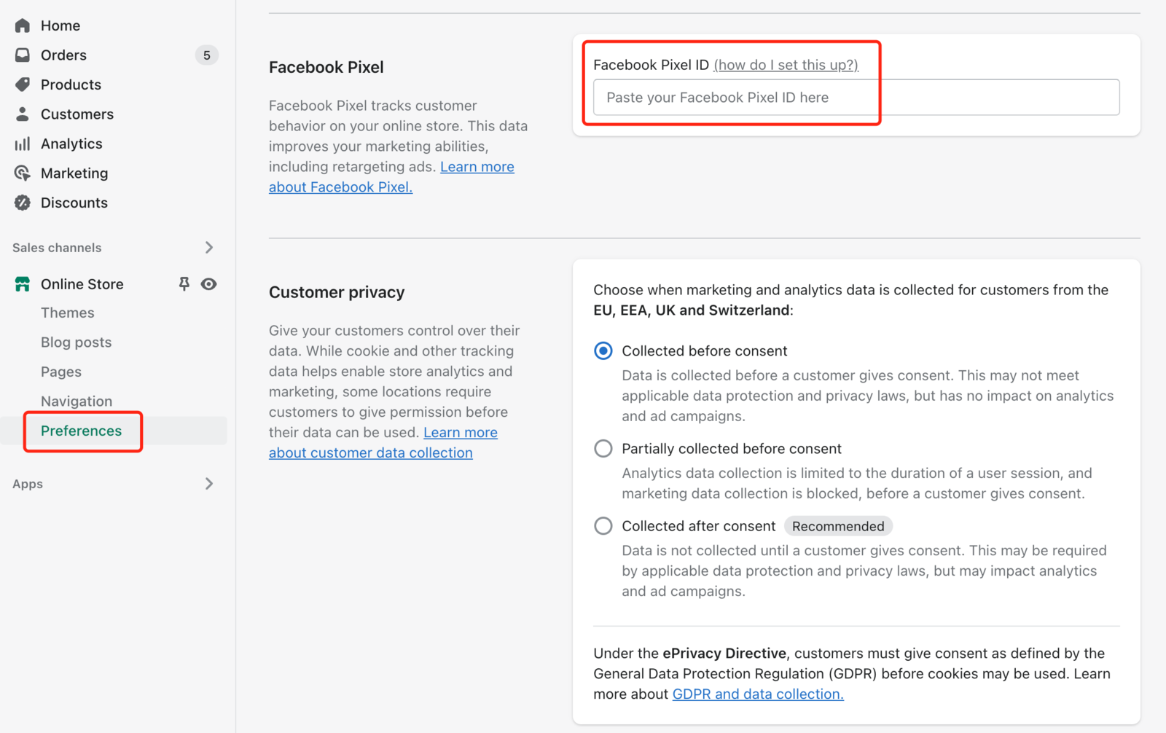Pin the Online Store sales channel
The height and width of the screenshot is (733, 1166).
pos(184,284)
